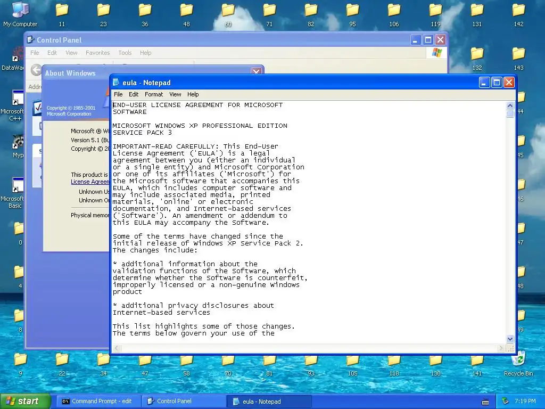Select desktop folder labeled 60

coord(228,14)
